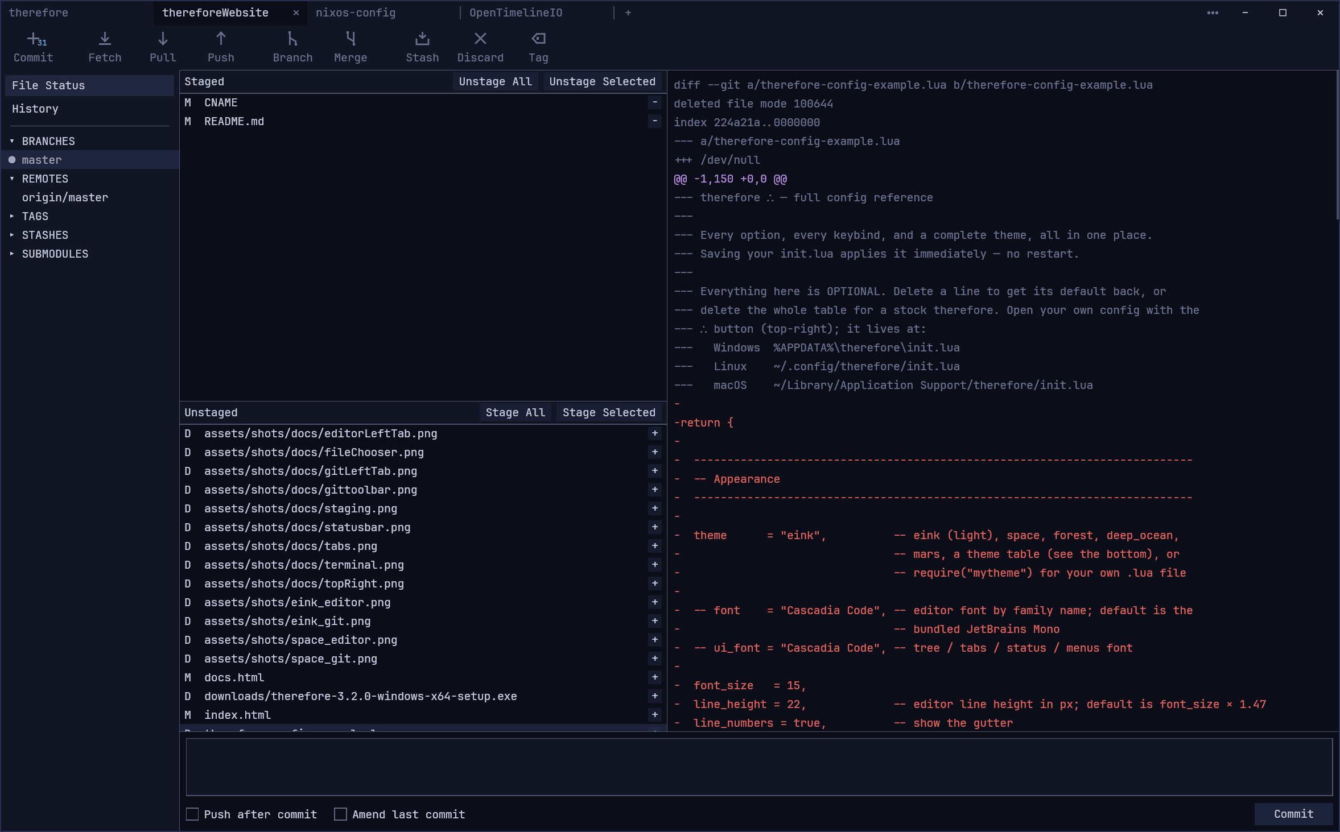
Task: Stage fileChooser.png with its plus icon
Action: point(655,452)
